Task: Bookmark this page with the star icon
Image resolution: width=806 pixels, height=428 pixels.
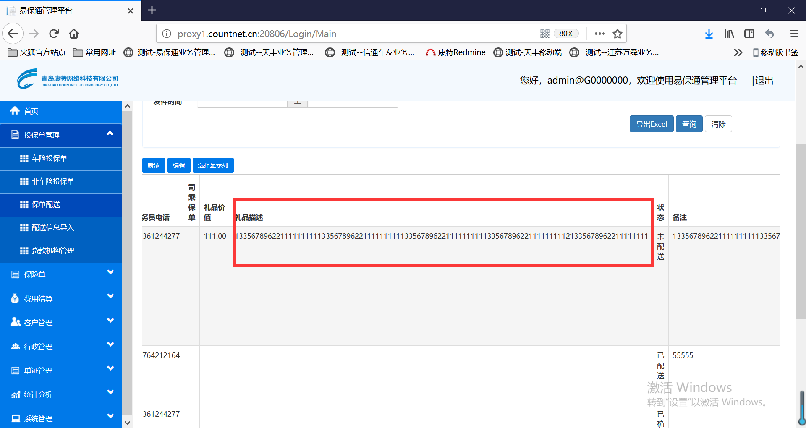Action: [x=618, y=34]
